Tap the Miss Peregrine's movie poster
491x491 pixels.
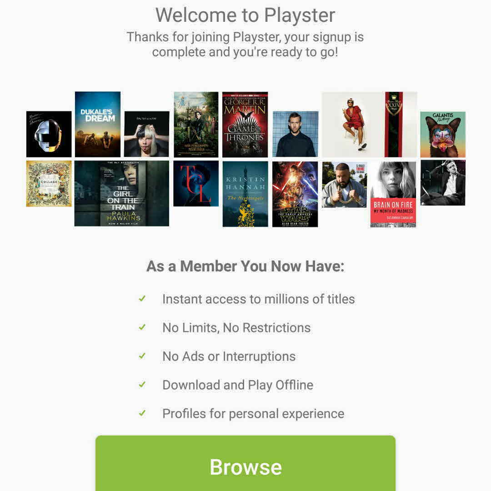[x=196, y=124]
